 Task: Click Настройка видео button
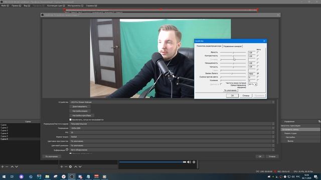click(80, 111)
